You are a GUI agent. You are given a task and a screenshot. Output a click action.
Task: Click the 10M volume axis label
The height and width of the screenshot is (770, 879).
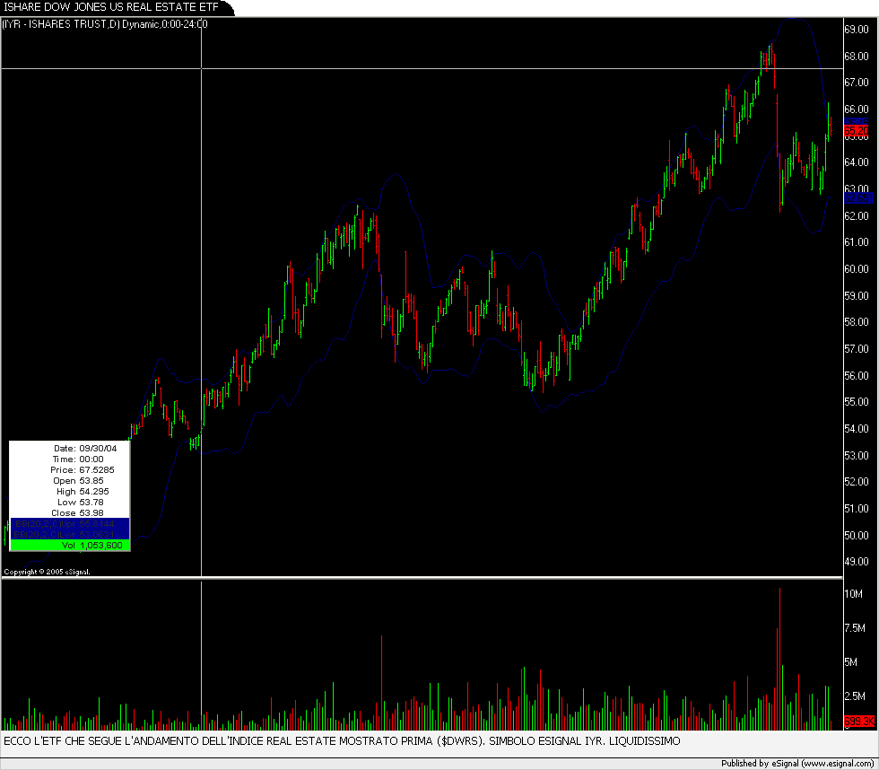tap(853, 594)
